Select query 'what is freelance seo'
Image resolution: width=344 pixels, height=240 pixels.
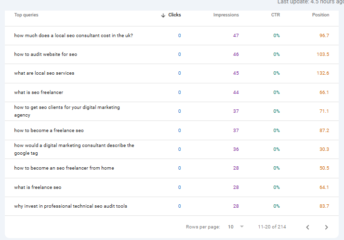click(x=38, y=187)
